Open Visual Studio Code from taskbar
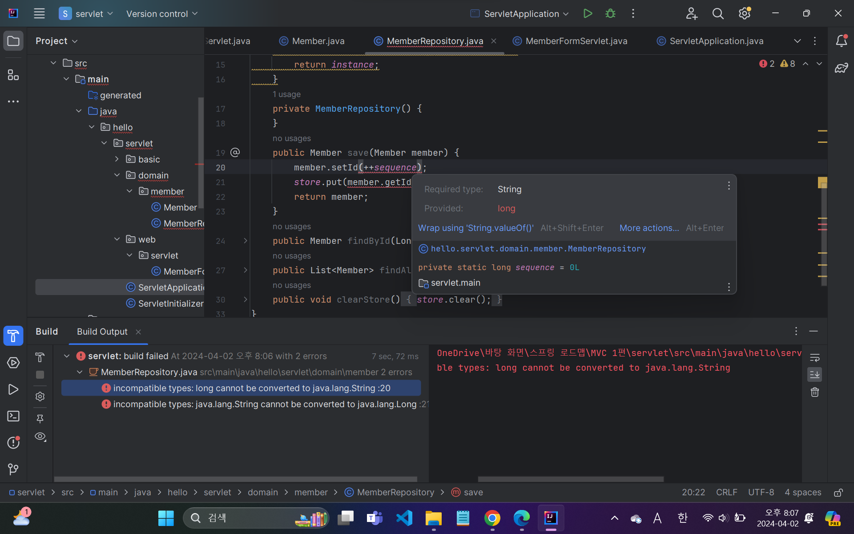The height and width of the screenshot is (534, 854). point(404,518)
